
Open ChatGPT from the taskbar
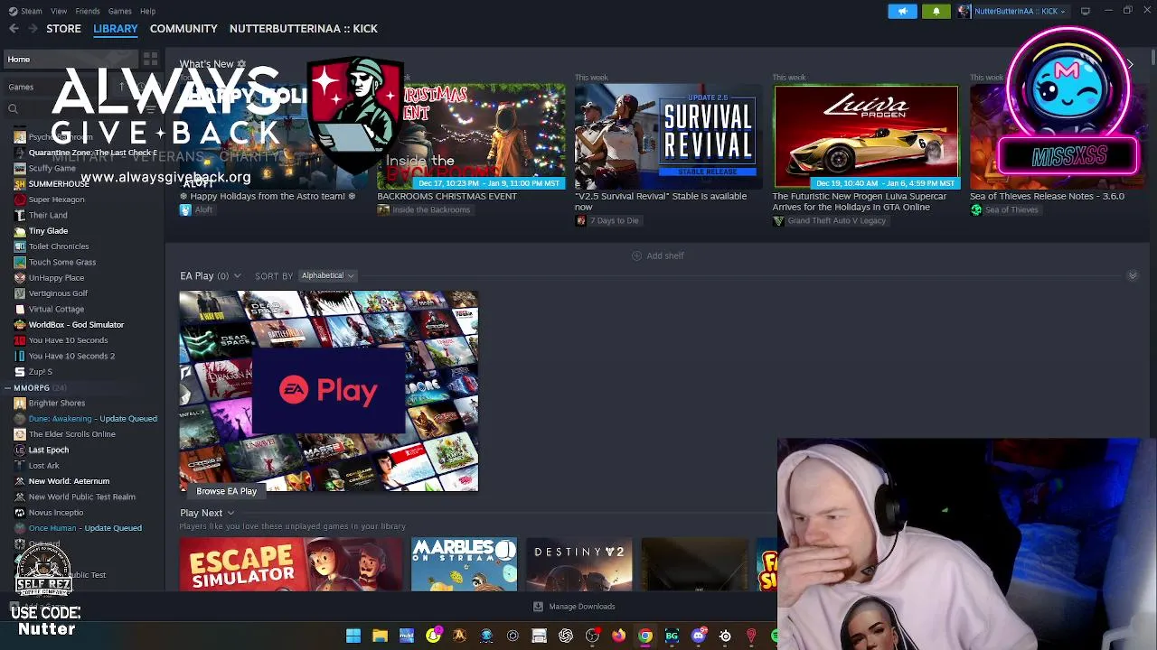pos(566,636)
